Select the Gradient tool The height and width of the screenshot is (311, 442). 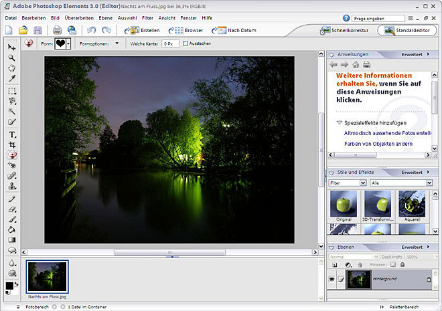point(12,240)
